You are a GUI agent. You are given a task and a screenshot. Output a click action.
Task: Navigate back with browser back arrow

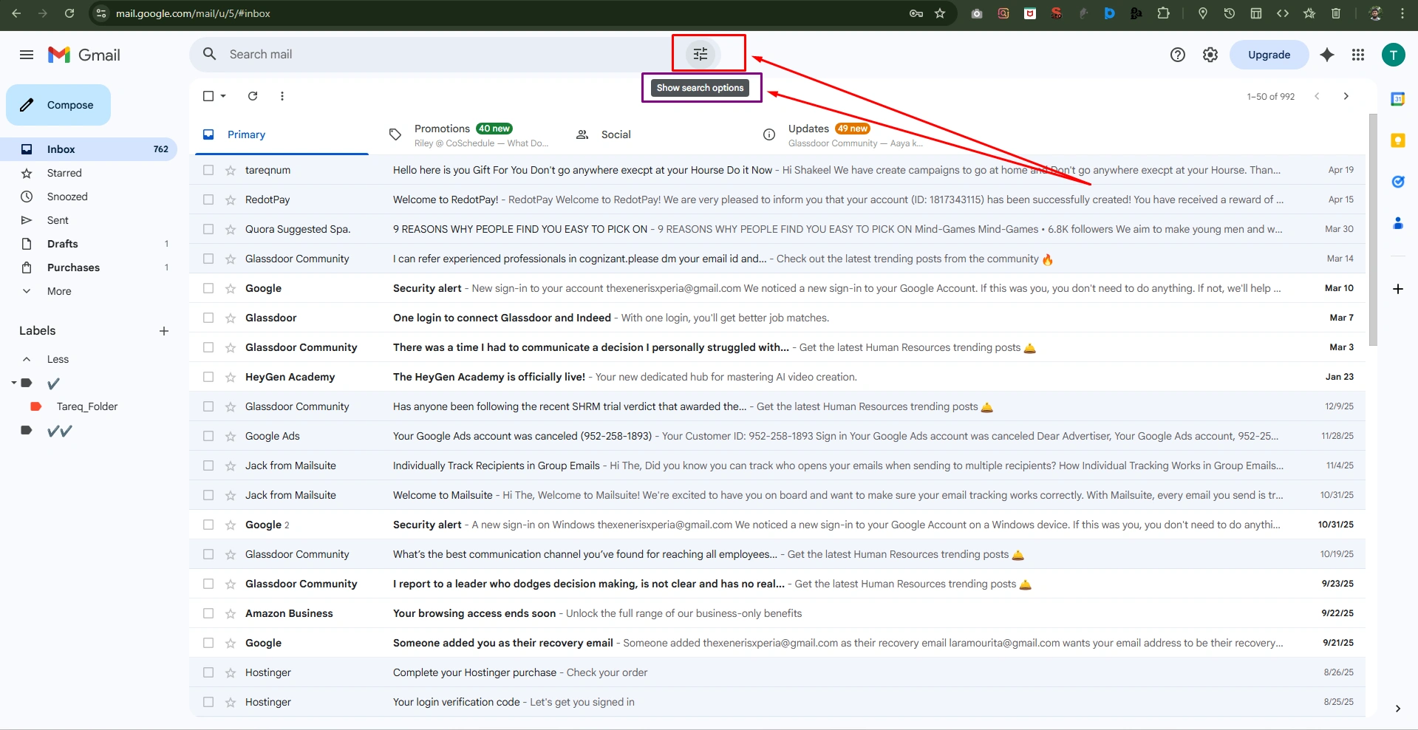[16, 13]
